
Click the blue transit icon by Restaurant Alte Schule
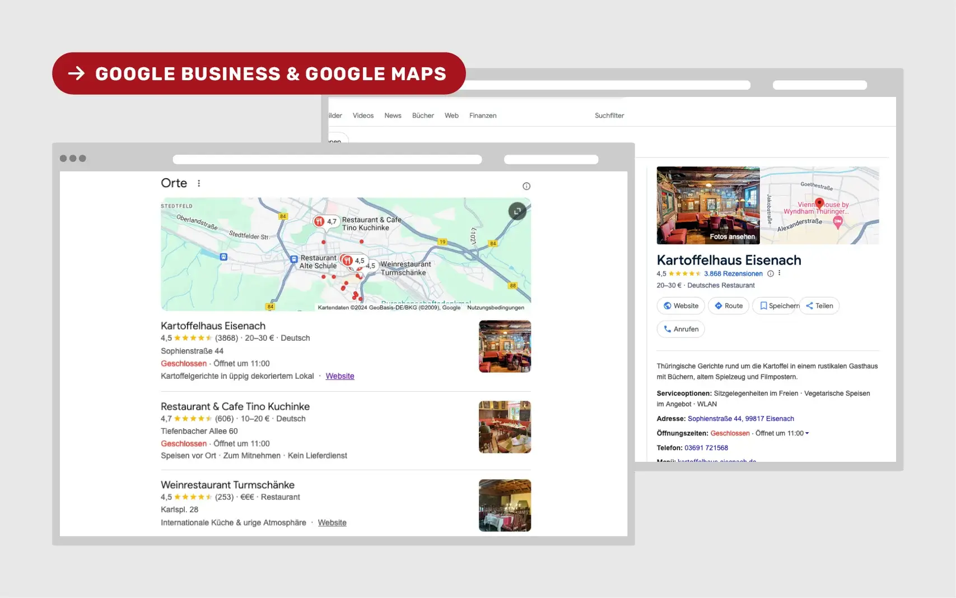[x=294, y=259]
